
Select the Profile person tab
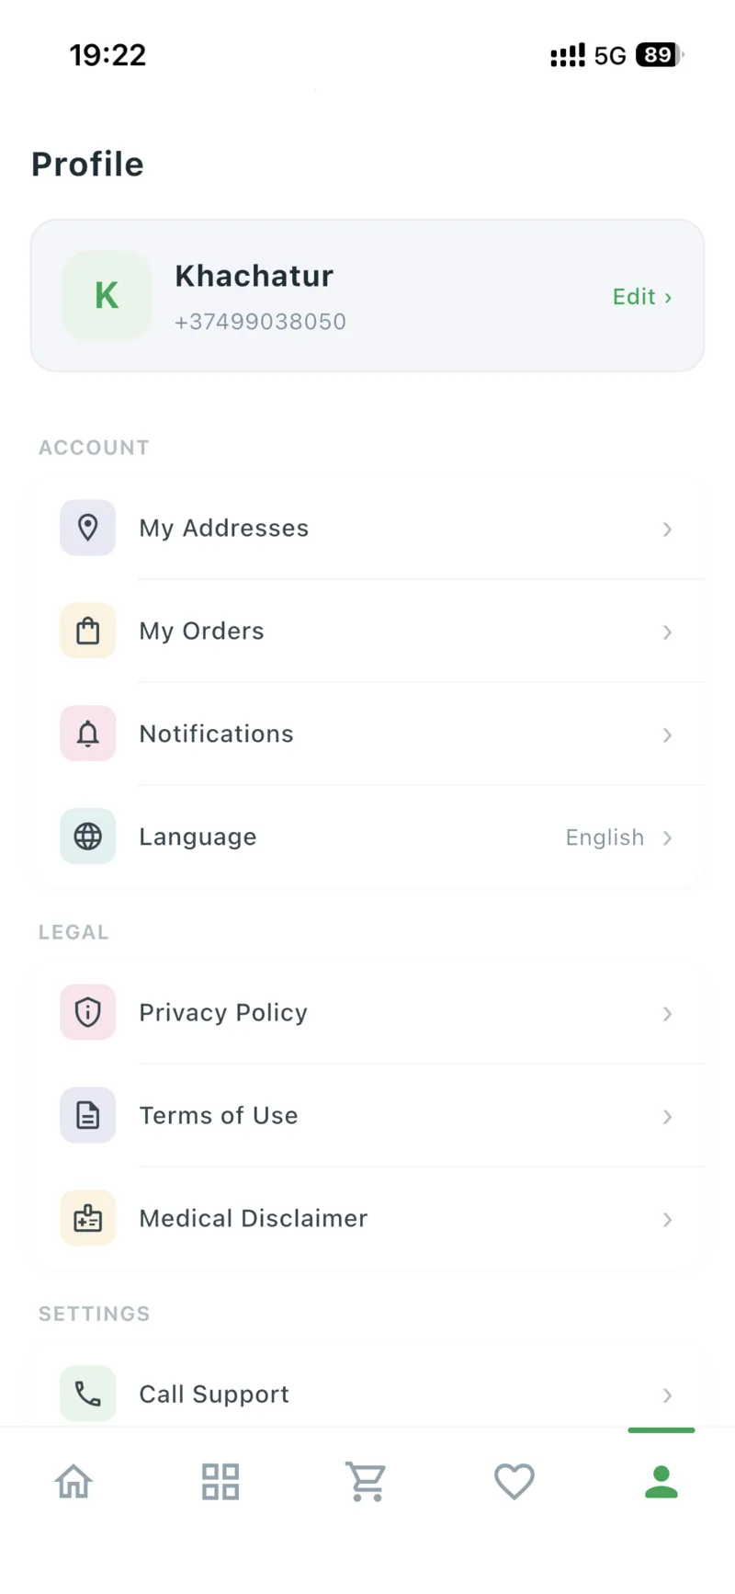tap(661, 1482)
